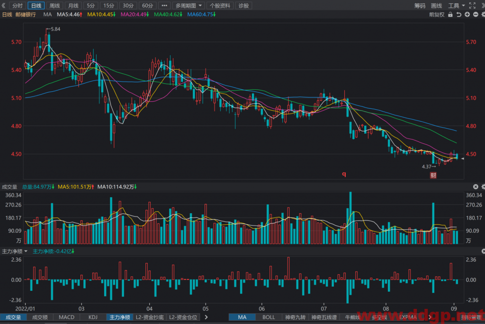Select the L2-资金抄底 tab
This screenshot has width=485, height=324.
click(x=150, y=317)
